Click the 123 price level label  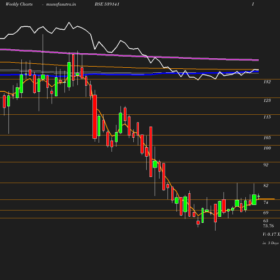point(267,100)
